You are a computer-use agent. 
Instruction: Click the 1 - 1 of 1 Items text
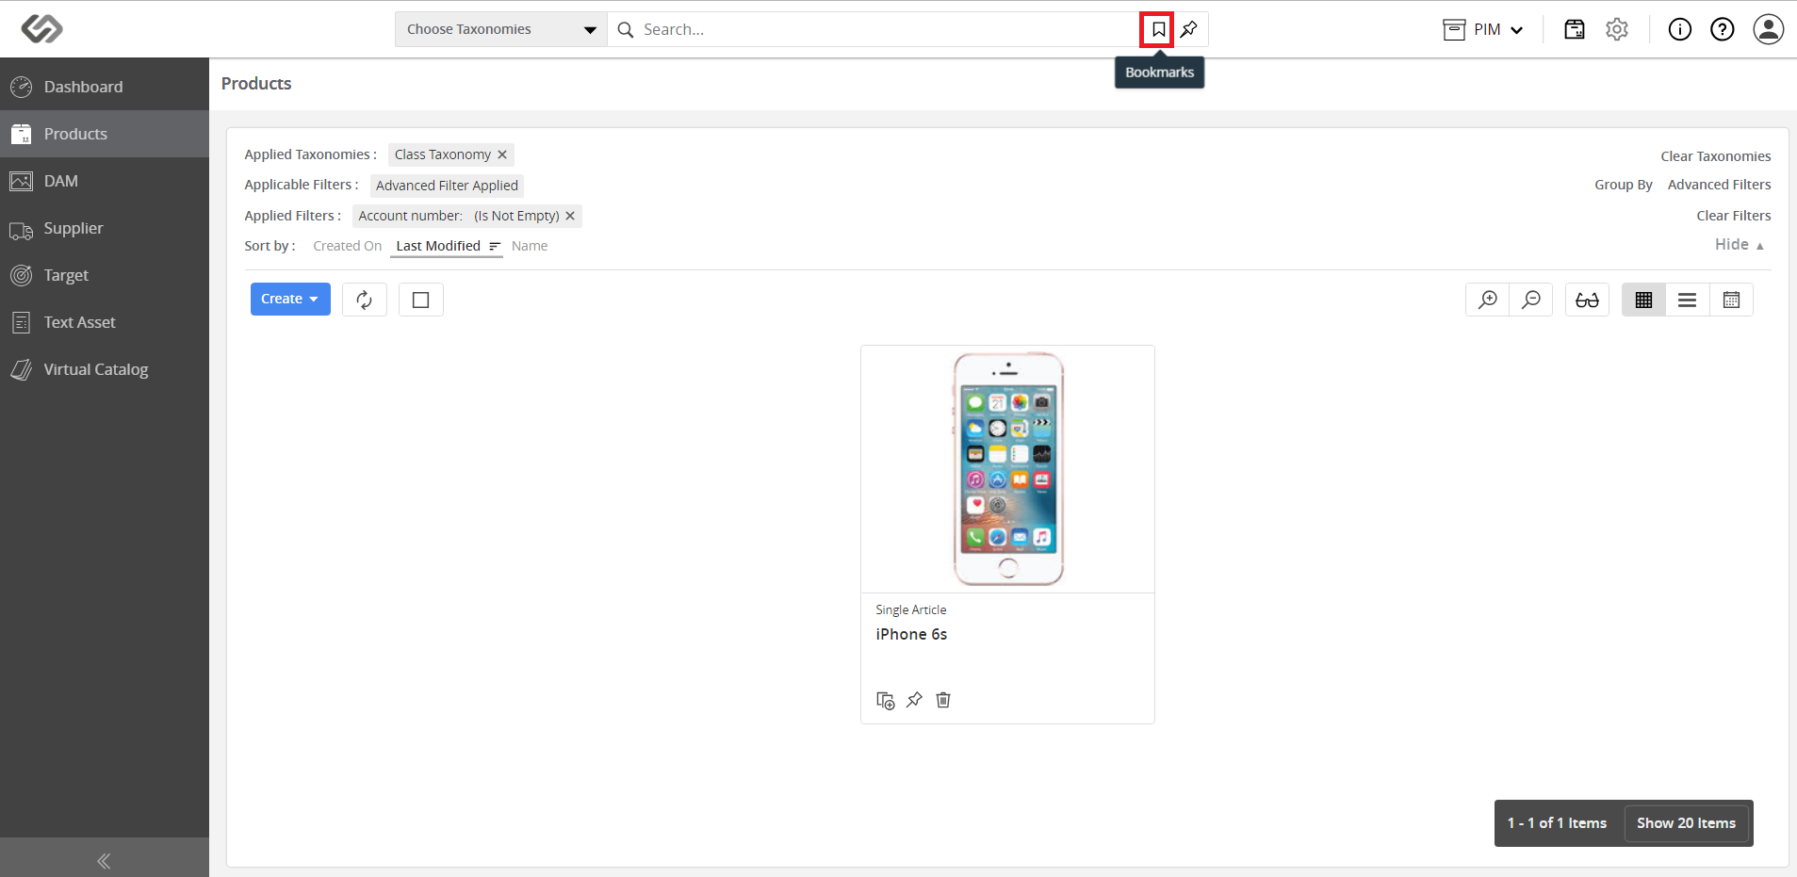pos(1557,823)
